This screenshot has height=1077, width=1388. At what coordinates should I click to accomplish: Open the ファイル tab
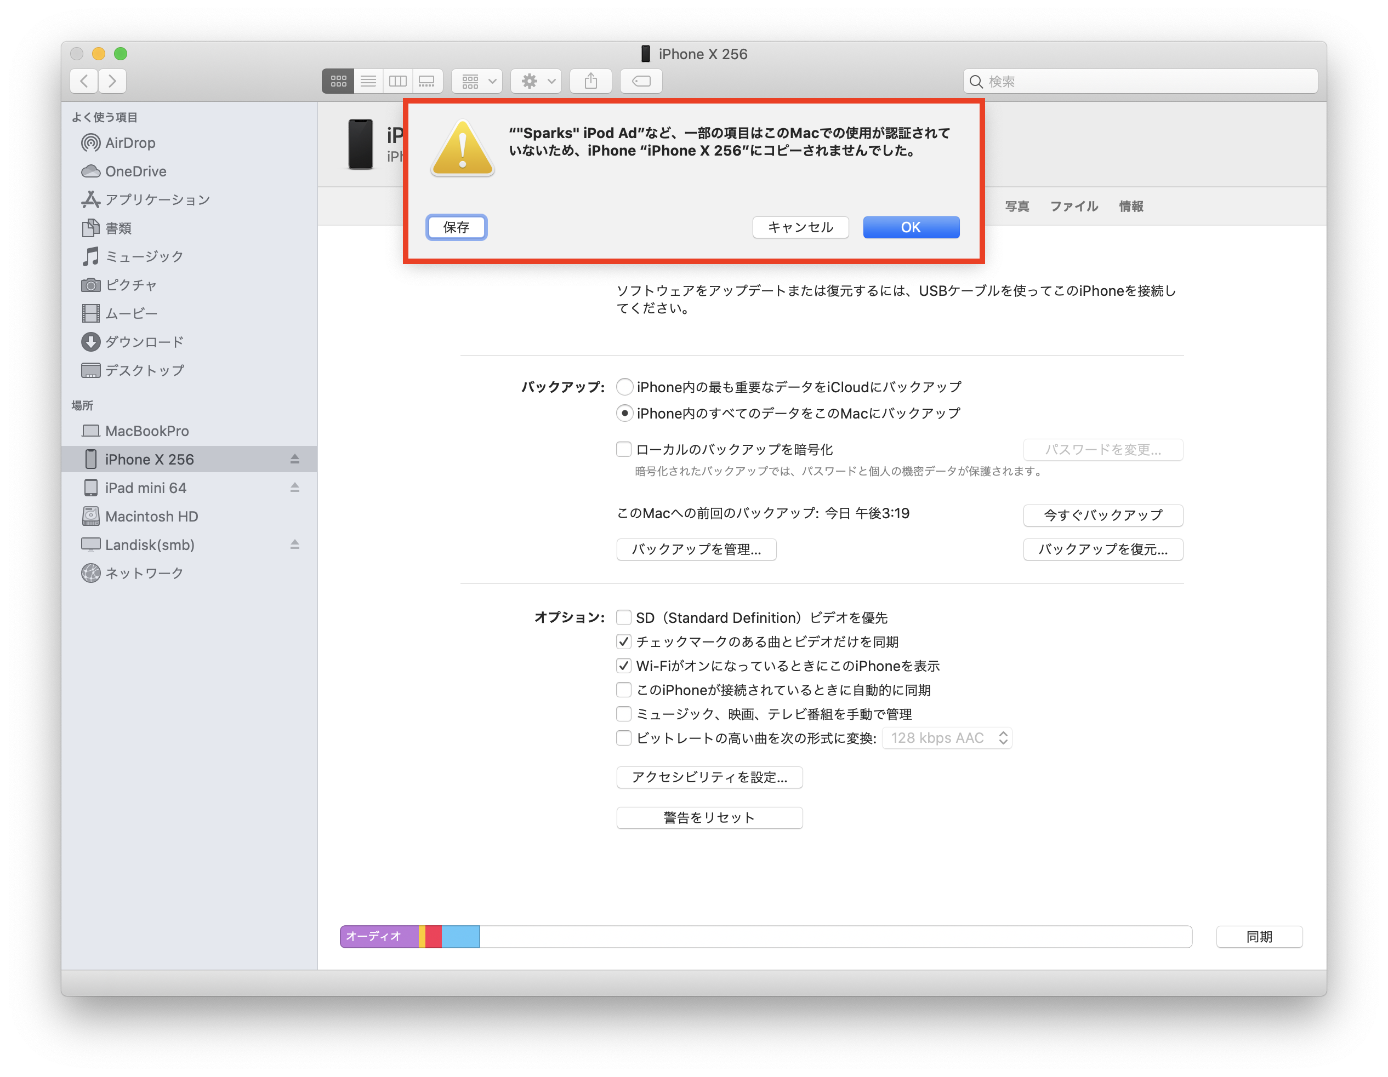(1073, 207)
